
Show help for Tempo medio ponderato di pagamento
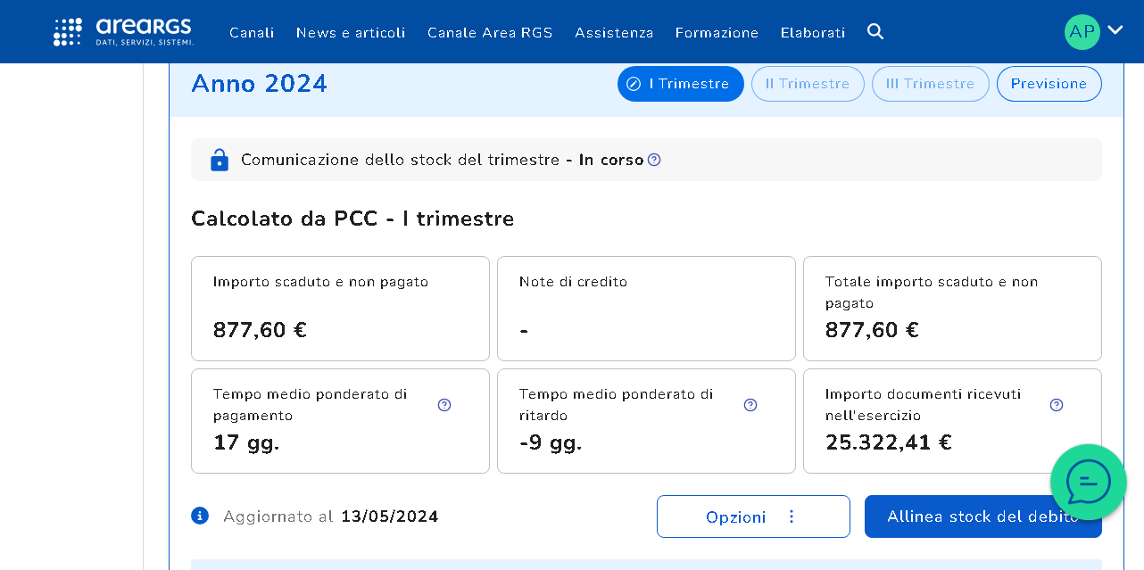[444, 405]
